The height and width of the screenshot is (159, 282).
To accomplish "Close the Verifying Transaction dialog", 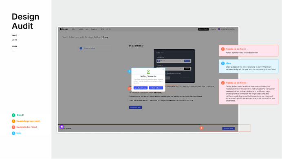I will [163, 70].
